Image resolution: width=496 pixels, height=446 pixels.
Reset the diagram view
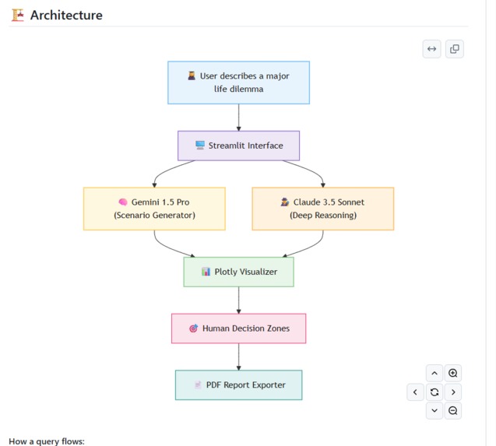point(434,392)
